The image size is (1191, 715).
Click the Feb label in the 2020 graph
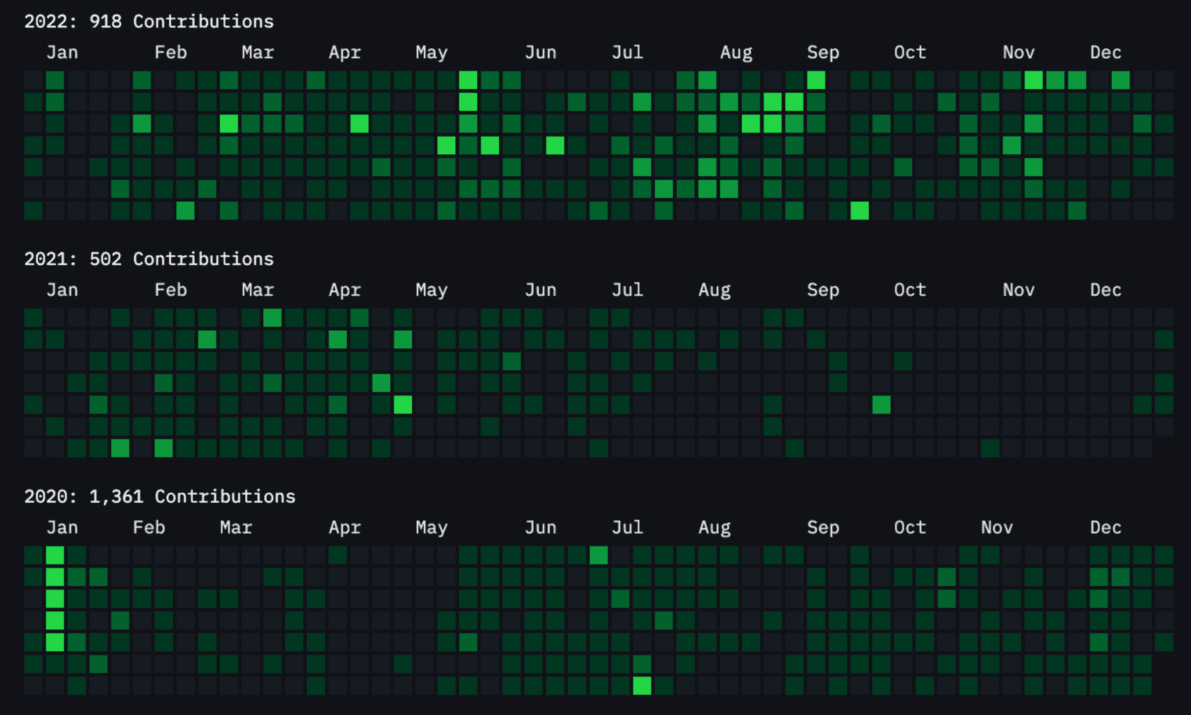click(149, 529)
